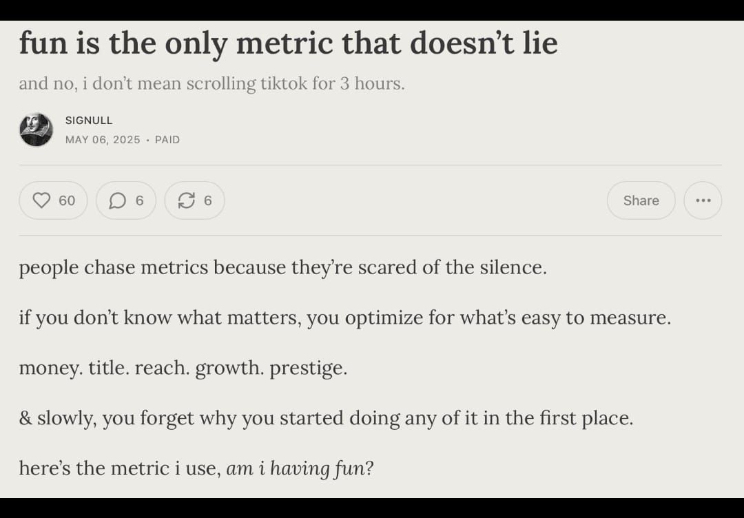Viewport: 744px width, 518px height.
Task: Visit the SIGNULL author name link
Action: coord(89,121)
